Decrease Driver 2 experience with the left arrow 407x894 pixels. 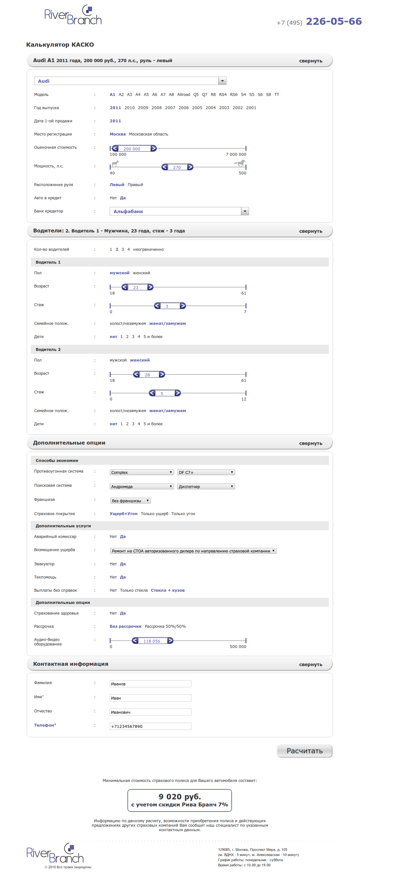click(x=152, y=393)
